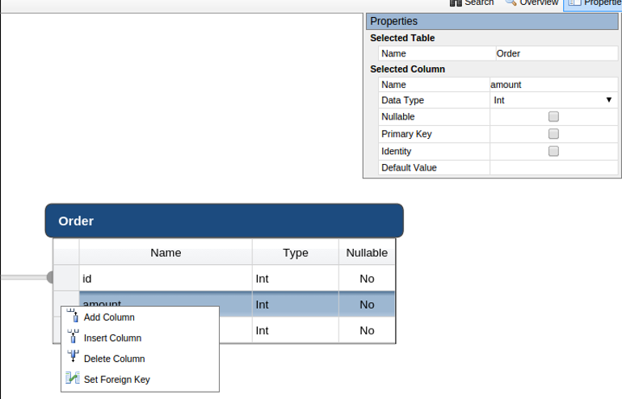Choose Delete Column from the context menu
Viewport: 622px width, 399px height.
(140, 359)
